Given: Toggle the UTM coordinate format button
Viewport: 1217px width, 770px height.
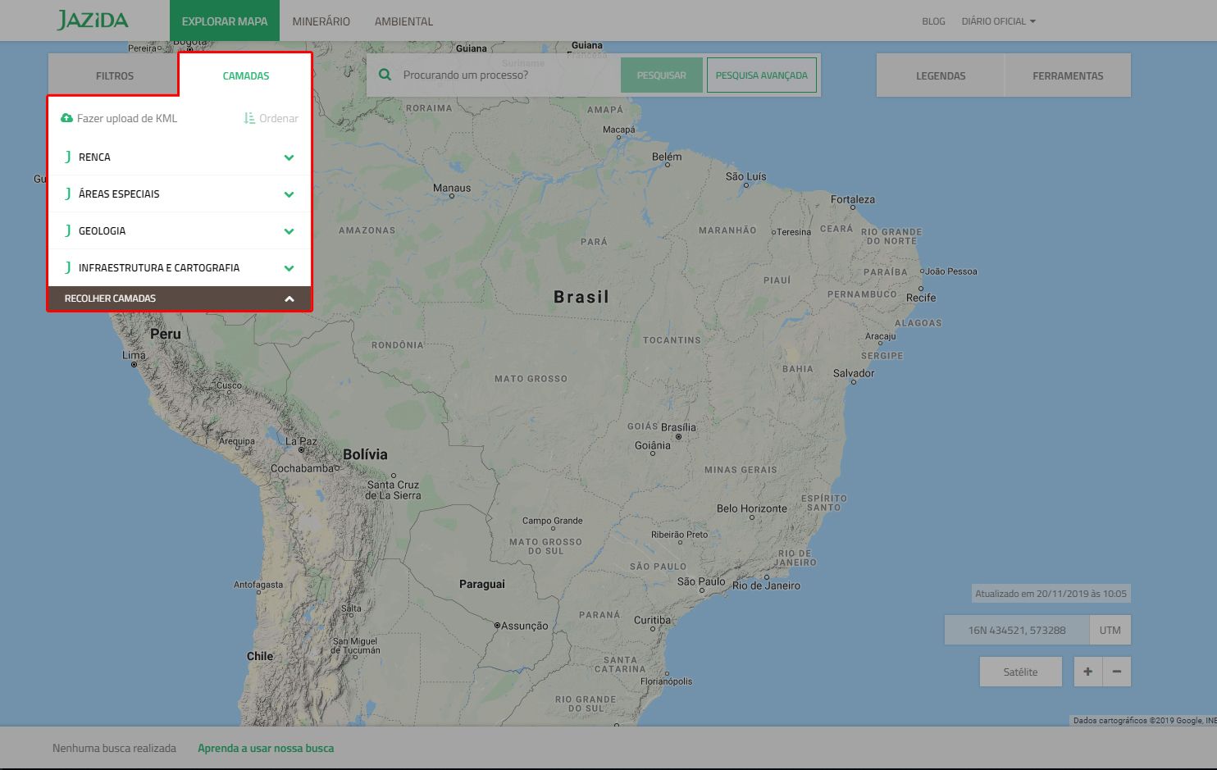Looking at the screenshot, I should (x=1110, y=630).
